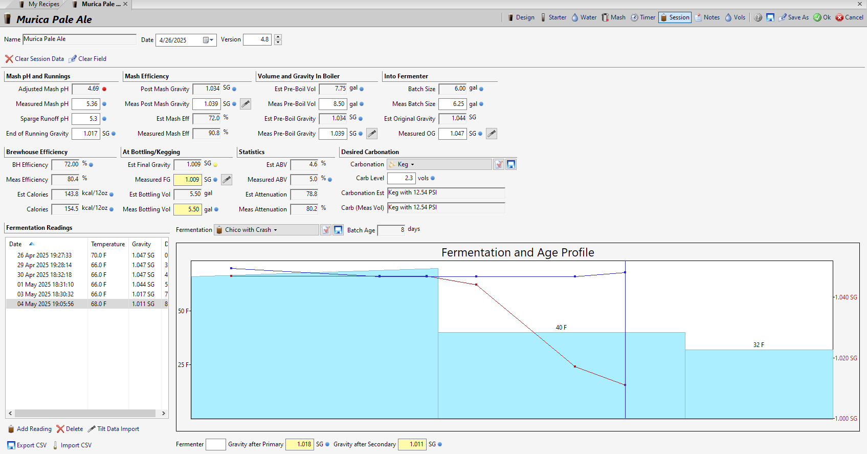Click the Clear Field button

tap(87, 59)
